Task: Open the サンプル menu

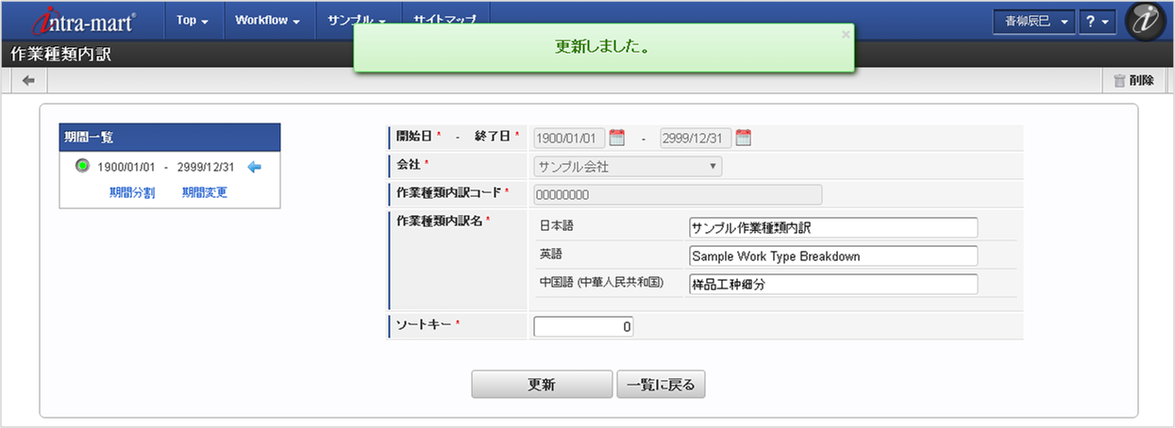Action: coord(357,21)
